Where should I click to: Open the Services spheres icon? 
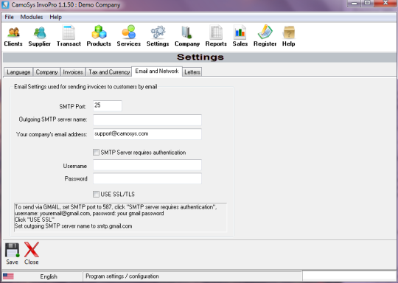click(x=129, y=32)
